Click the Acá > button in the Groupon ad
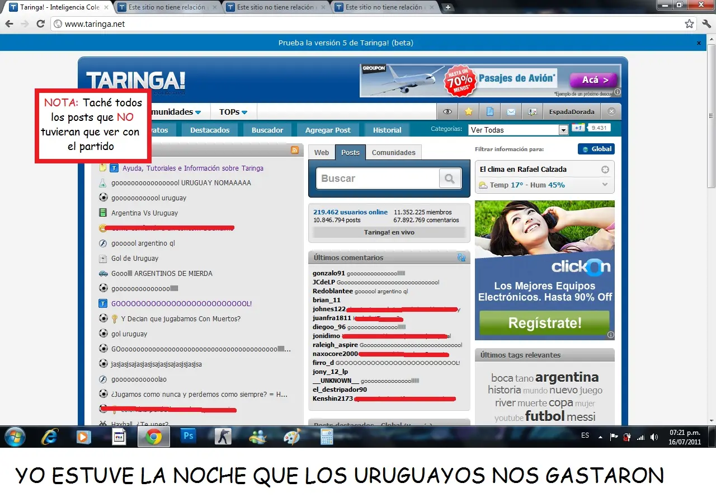Viewport: 716px width, 497px height. 593,81
